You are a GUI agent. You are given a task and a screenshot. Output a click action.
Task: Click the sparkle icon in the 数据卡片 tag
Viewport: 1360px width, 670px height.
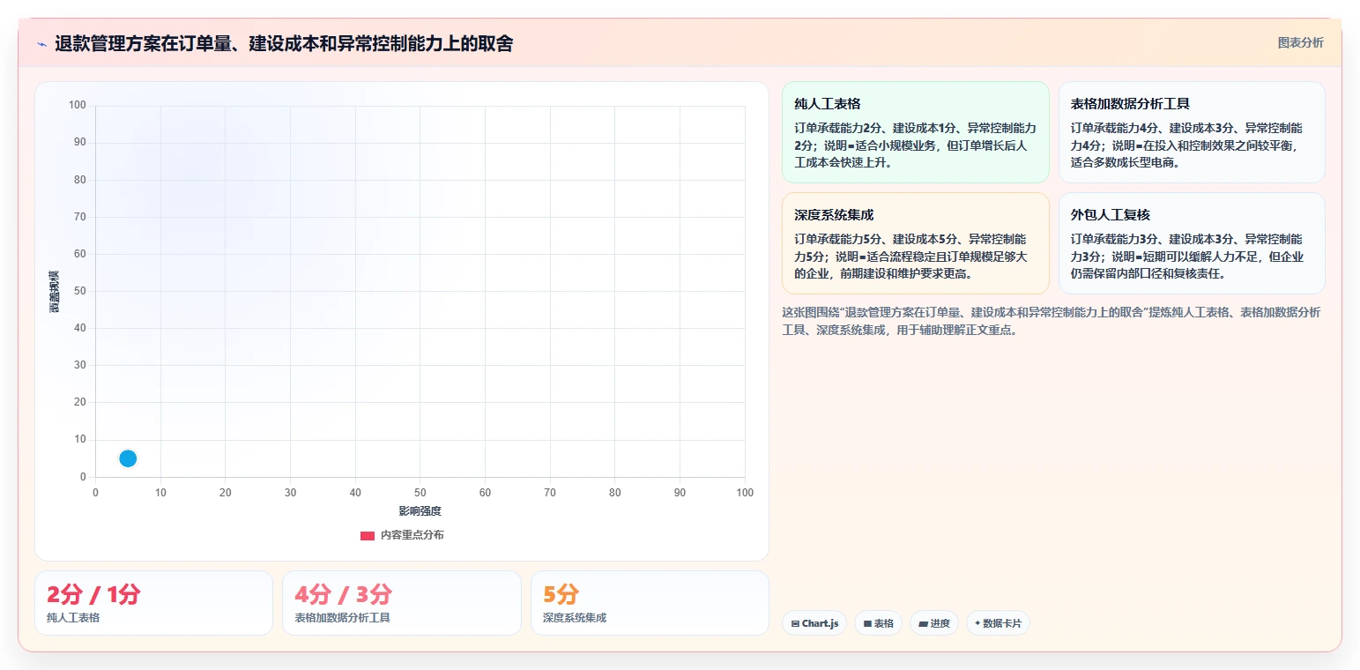pyautogui.click(x=977, y=623)
